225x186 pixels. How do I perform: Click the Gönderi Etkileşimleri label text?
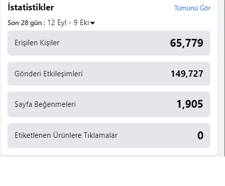point(49,74)
